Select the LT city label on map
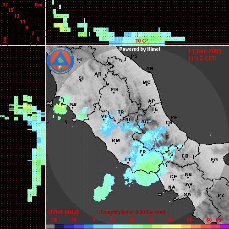Screen dimensions: 229x229 pyautogui.click(x=128, y=160)
